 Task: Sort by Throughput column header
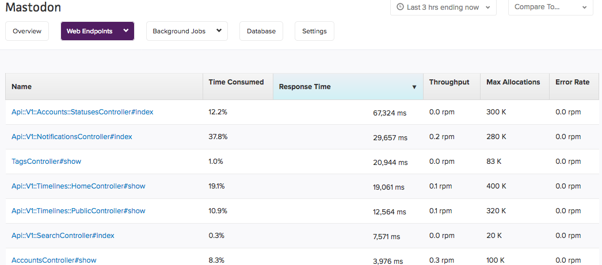(451, 87)
